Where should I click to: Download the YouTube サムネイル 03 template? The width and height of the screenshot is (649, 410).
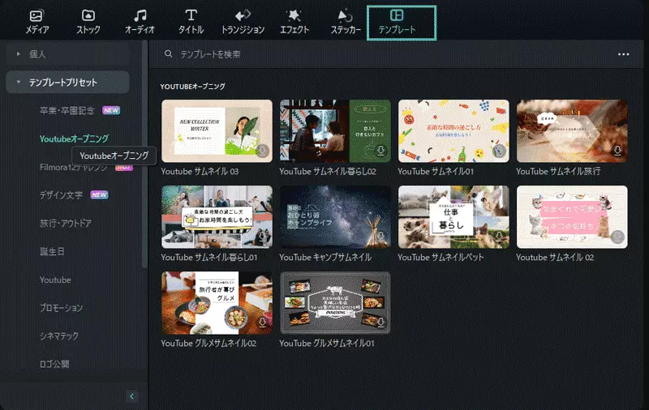click(262, 152)
